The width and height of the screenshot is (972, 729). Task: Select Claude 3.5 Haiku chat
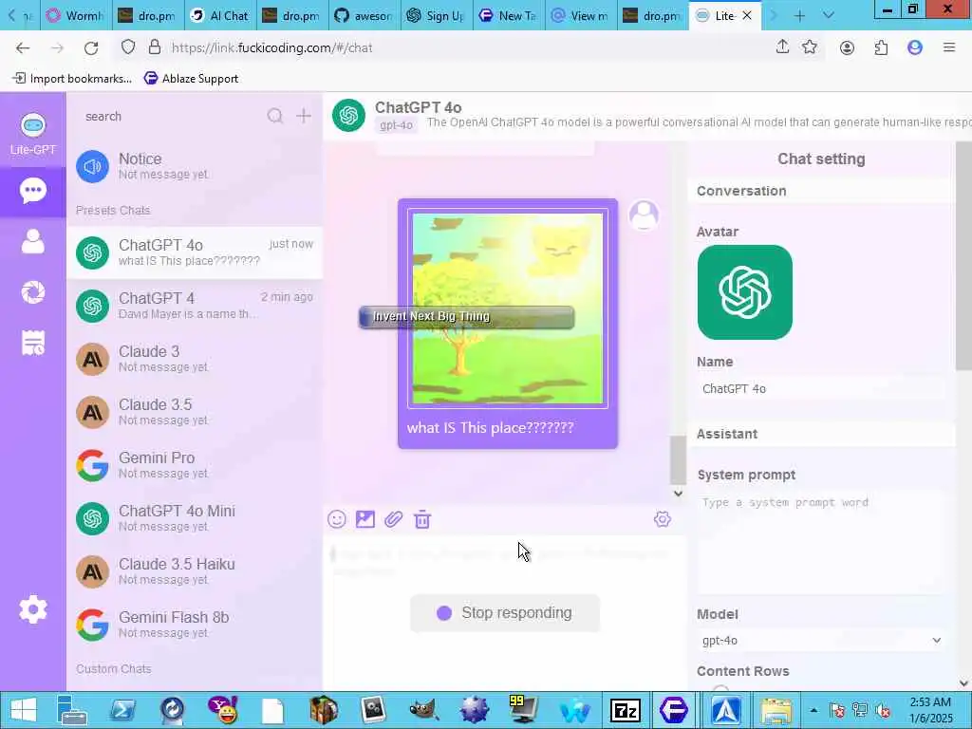[x=194, y=571]
